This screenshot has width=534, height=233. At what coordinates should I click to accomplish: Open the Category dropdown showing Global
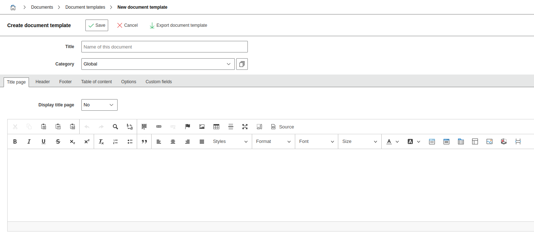[x=158, y=64]
